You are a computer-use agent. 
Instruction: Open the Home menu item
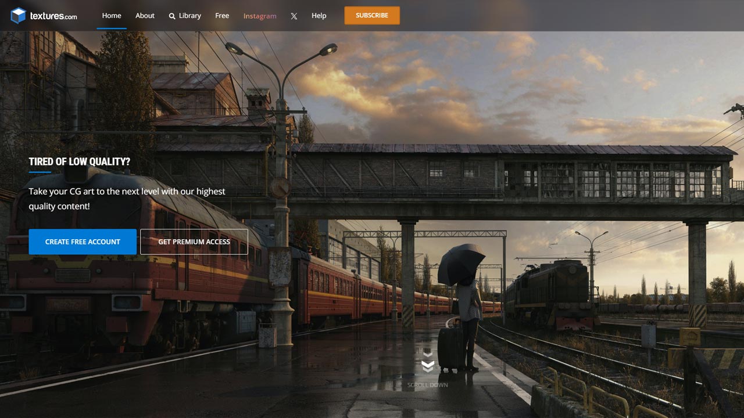(112, 16)
